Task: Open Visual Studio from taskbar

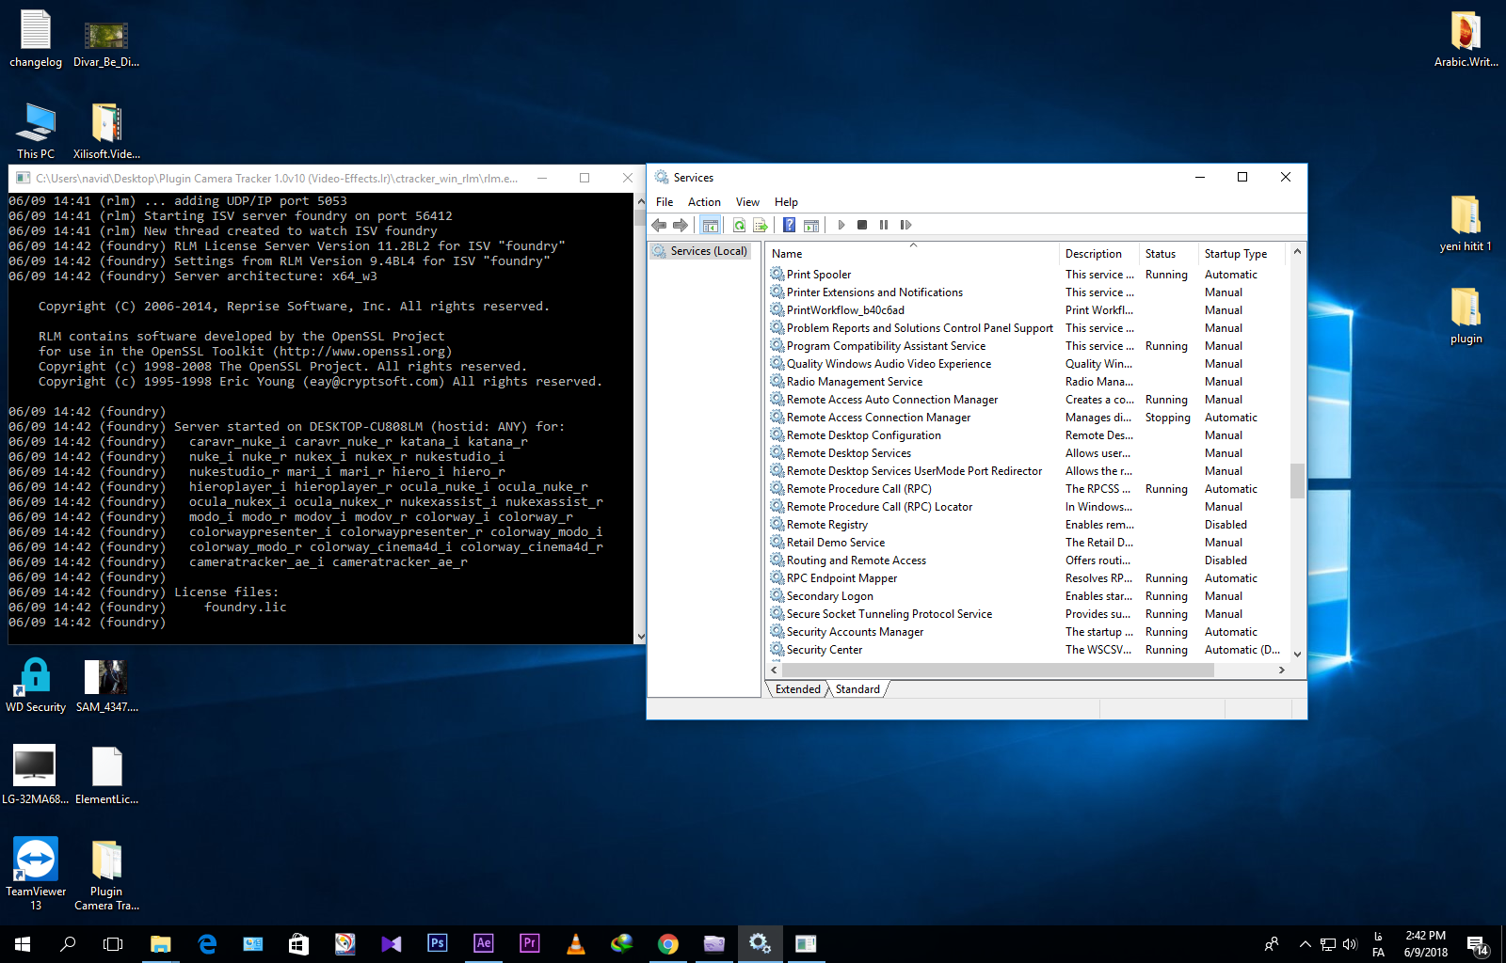Action: tap(392, 944)
